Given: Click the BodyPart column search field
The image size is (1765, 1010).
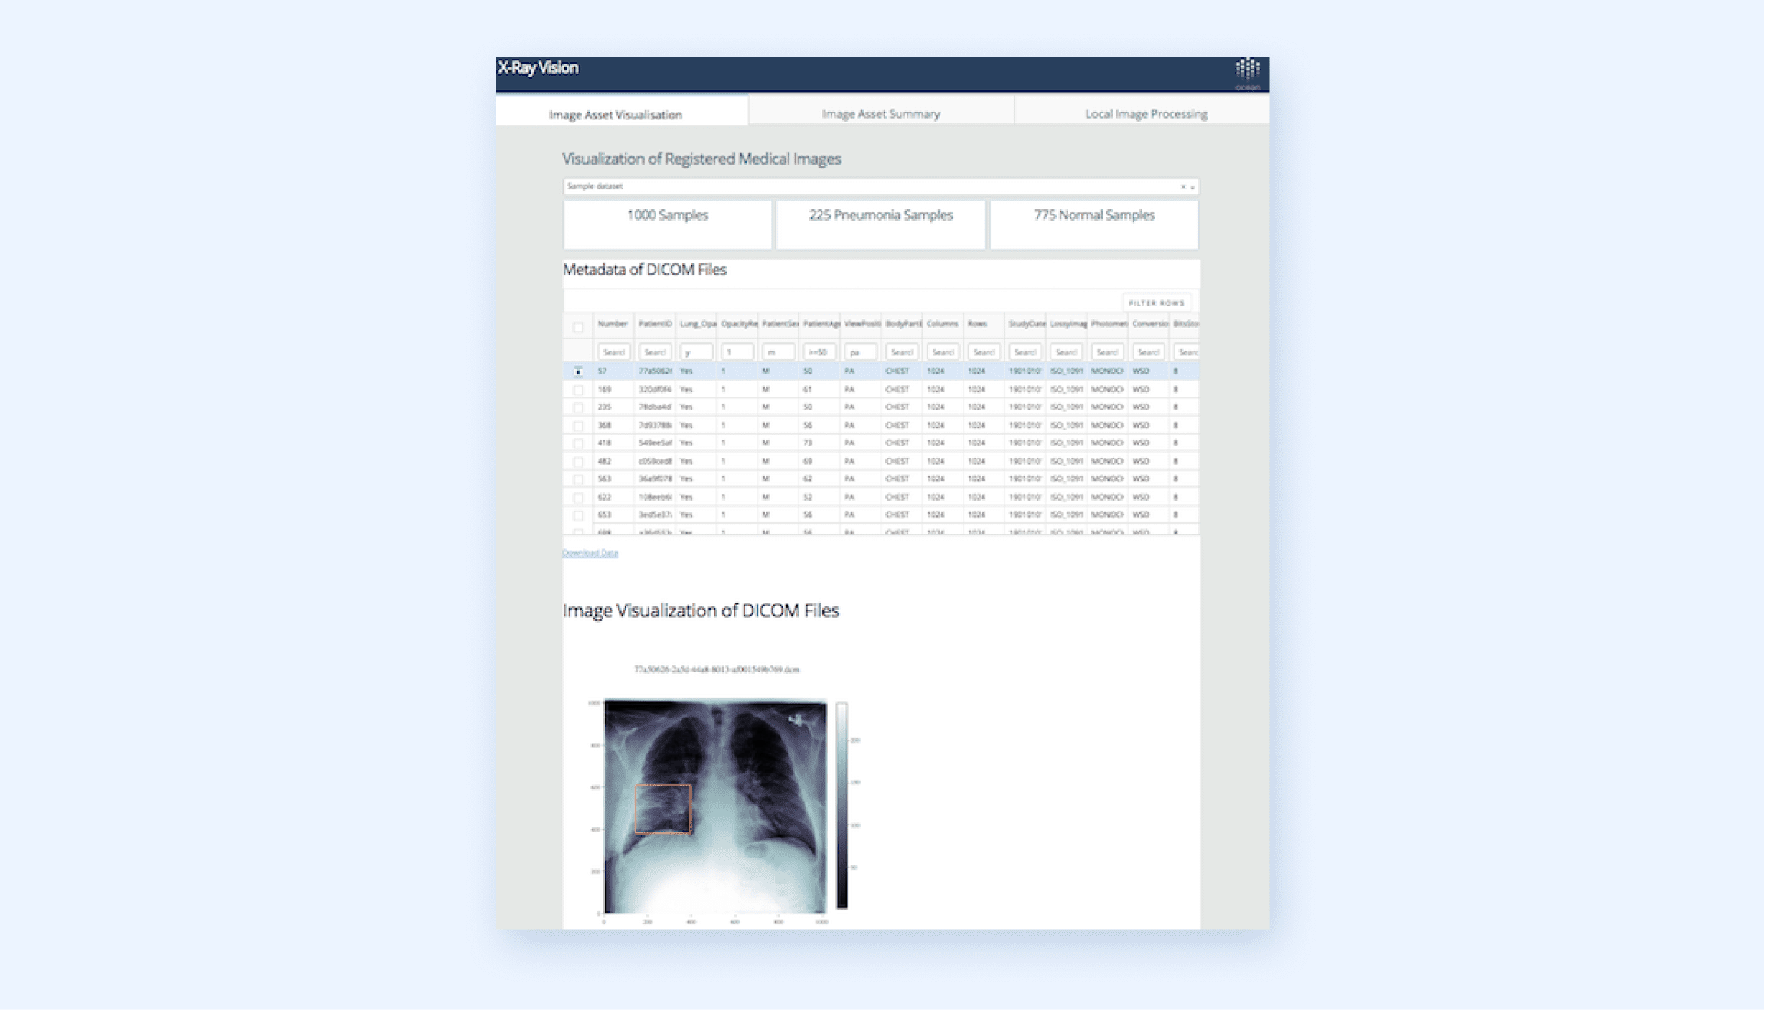Looking at the screenshot, I should pos(901,352).
